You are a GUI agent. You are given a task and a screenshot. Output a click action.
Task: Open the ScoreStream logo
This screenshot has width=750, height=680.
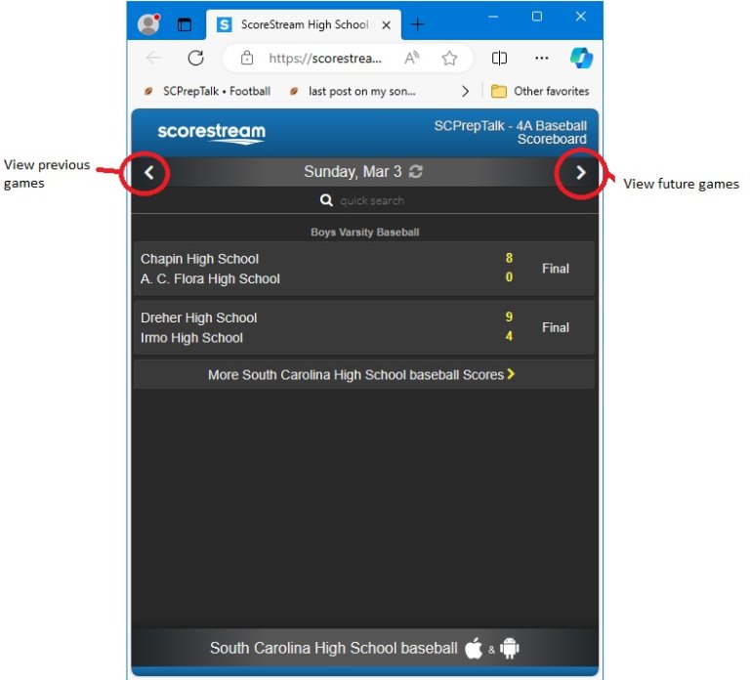point(211,133)
